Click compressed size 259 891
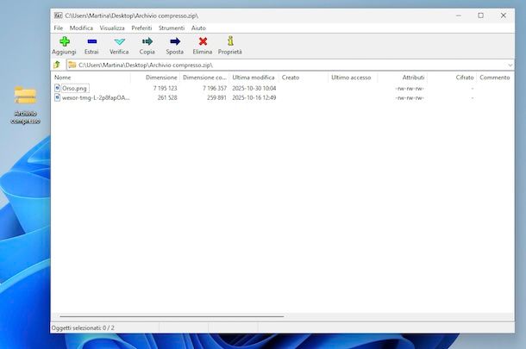Viewport: 526px width, 349px height. point(216,97)
